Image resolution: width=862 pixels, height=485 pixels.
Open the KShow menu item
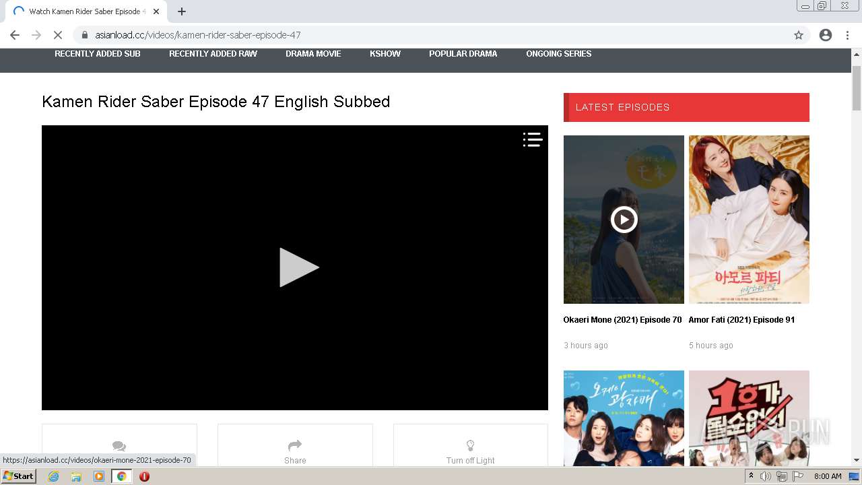(385, 54)
